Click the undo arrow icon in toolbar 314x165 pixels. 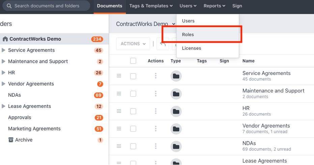coord(163,44)
